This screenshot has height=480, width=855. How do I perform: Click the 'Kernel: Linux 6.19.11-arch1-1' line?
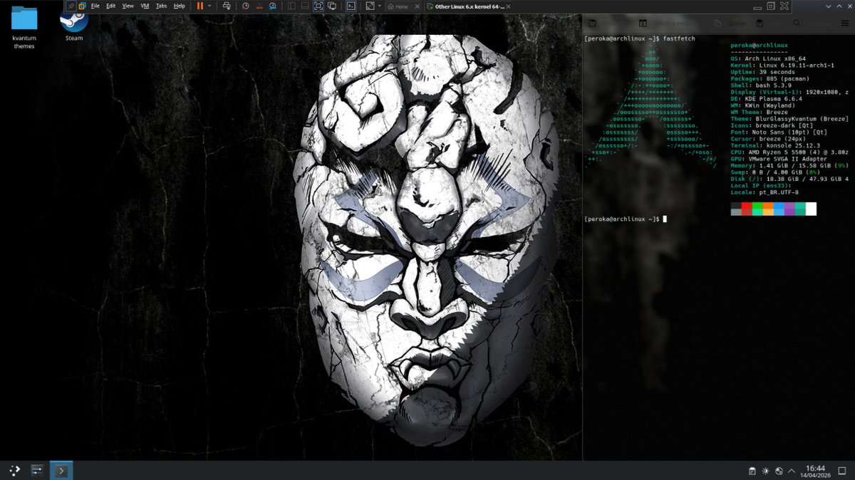(x=782, y=65)
